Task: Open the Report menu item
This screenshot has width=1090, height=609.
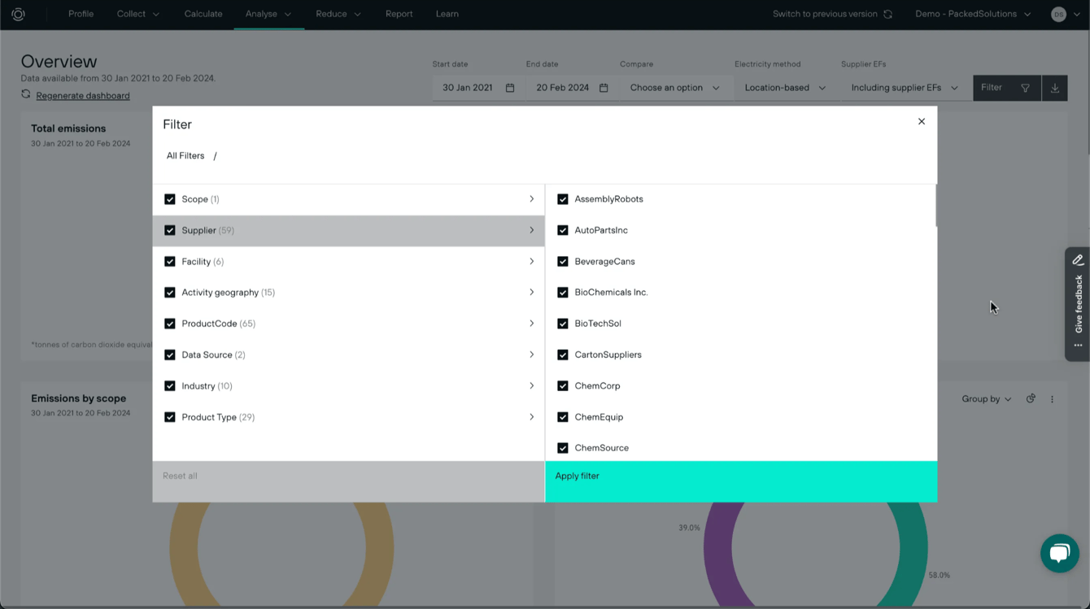Action: tap(399, 14)
